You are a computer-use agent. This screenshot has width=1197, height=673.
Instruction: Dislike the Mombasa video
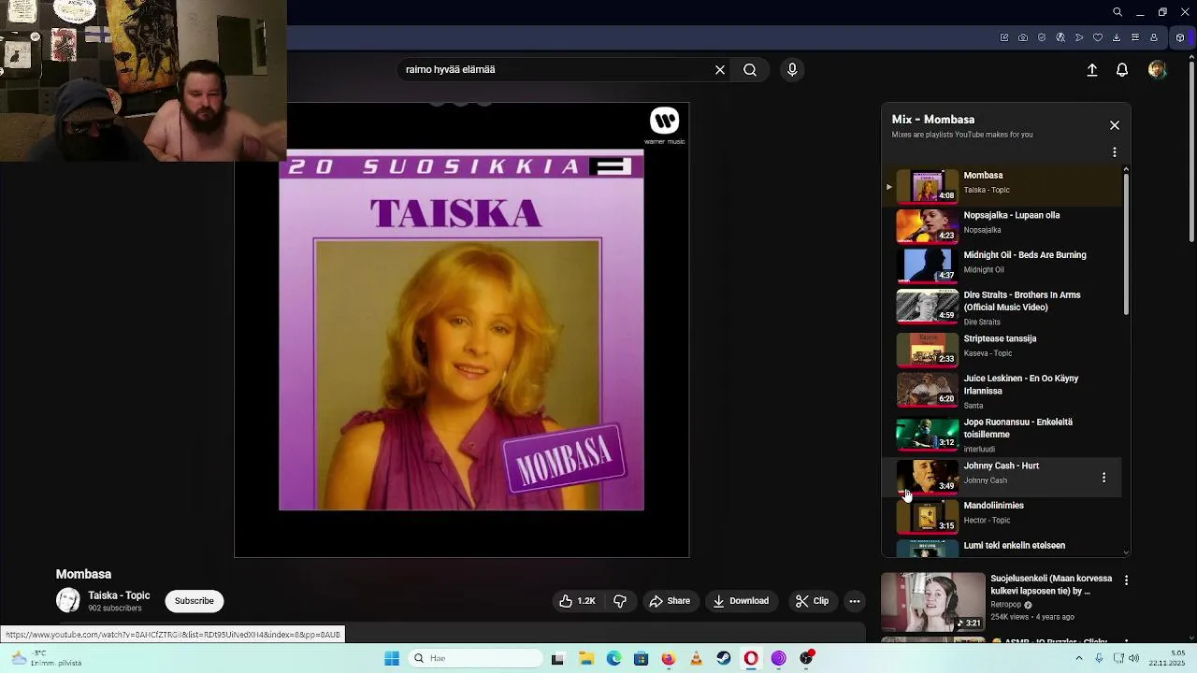pos(620,601)
